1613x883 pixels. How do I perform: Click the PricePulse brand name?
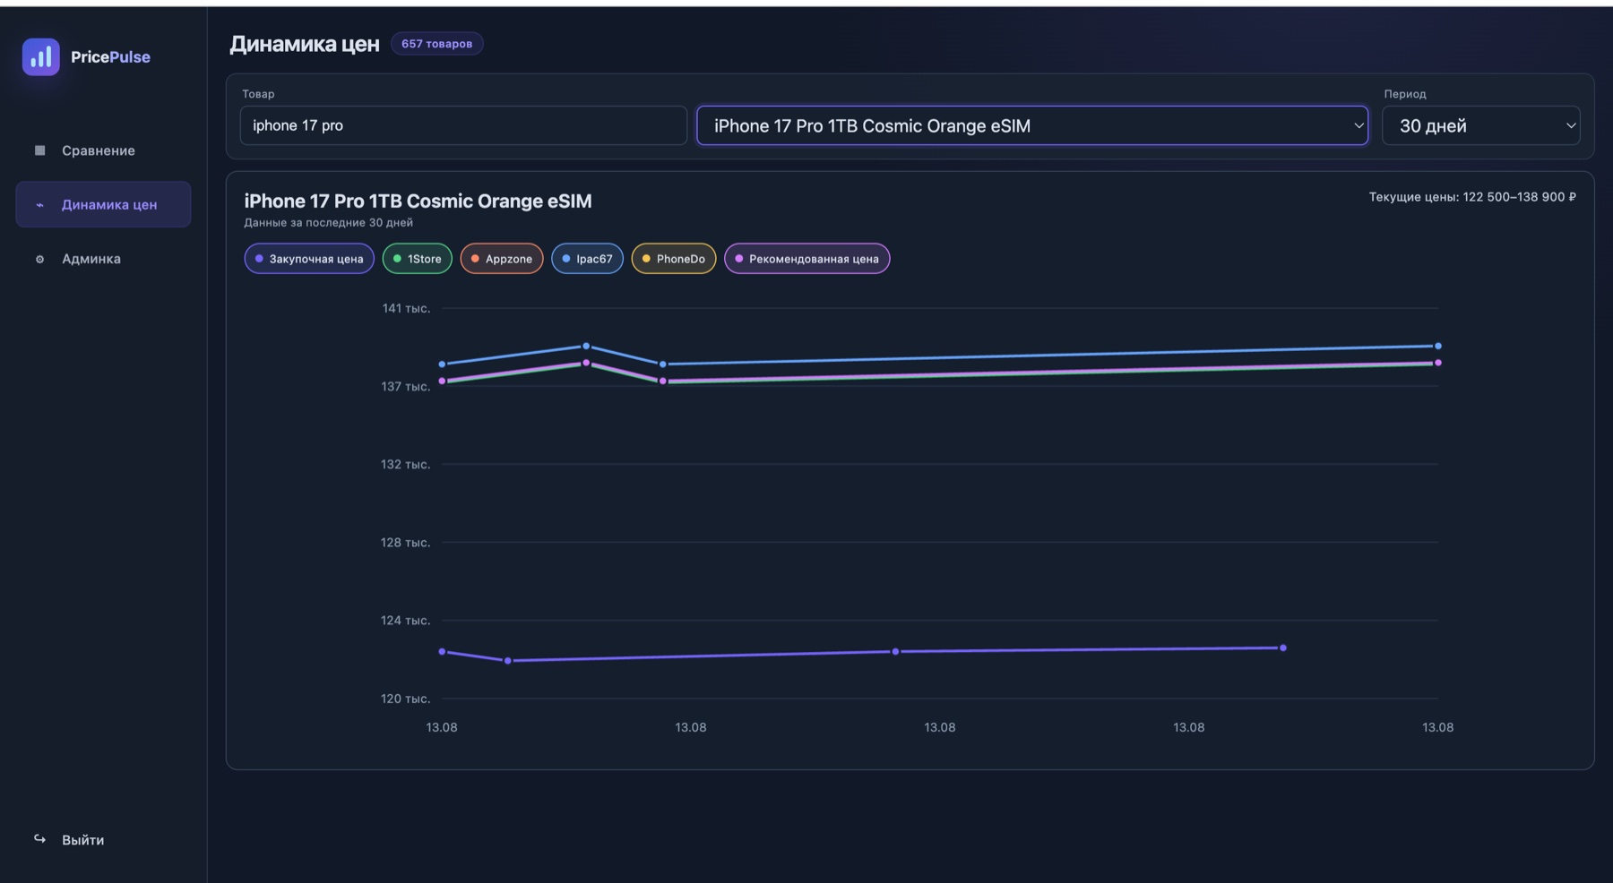tap(110, 56)
